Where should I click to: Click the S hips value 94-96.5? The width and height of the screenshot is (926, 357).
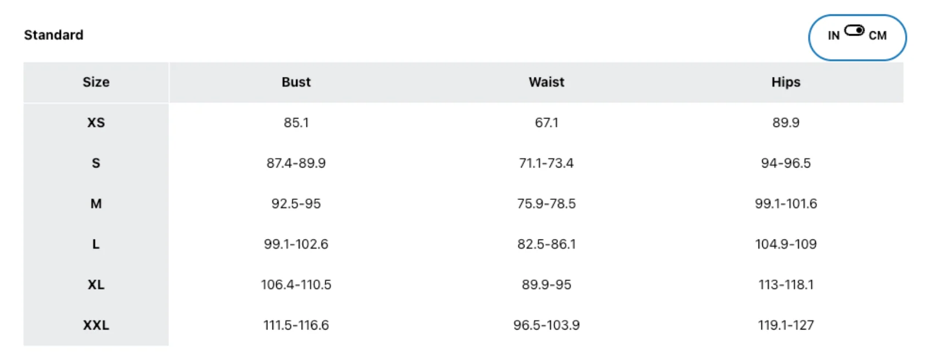[786, 163]
